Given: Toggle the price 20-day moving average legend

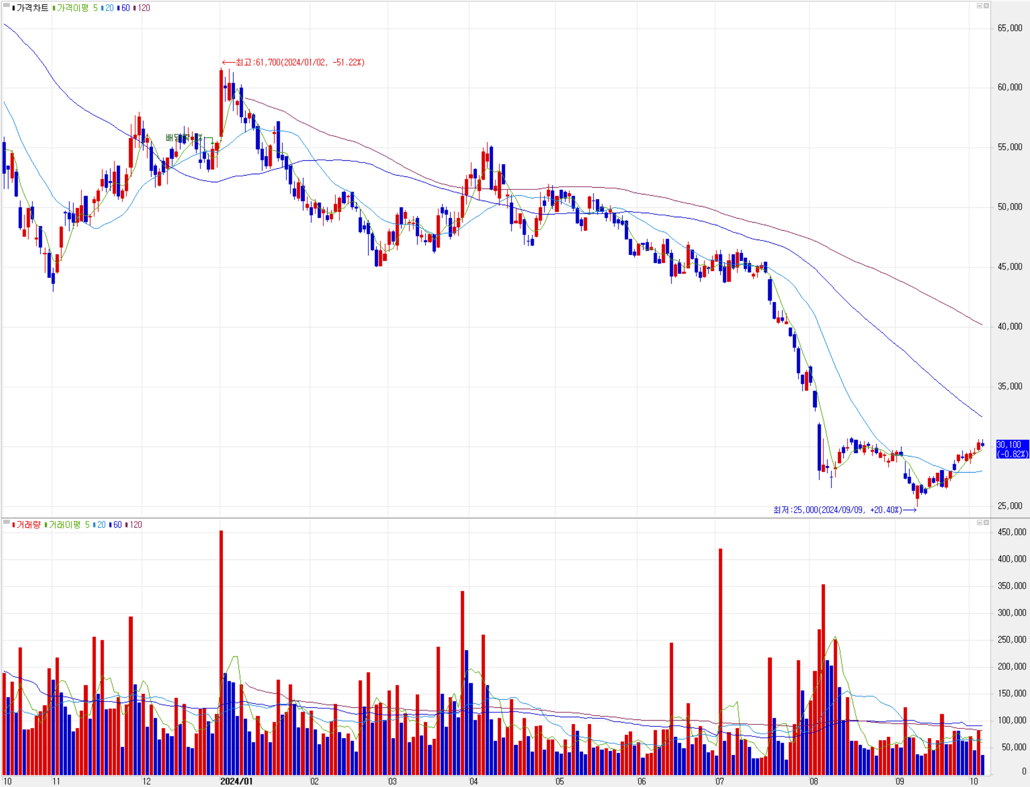Looking at the screenshot, I should (x=109, y=8).
